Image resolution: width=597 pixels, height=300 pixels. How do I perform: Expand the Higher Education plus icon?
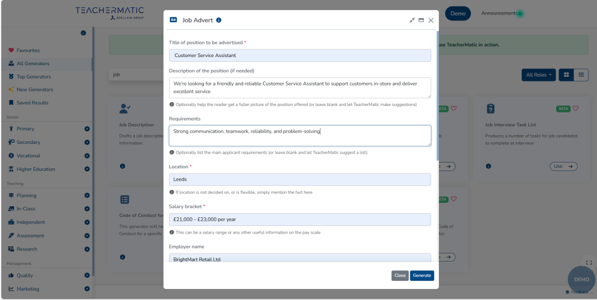tap(87, 169)
